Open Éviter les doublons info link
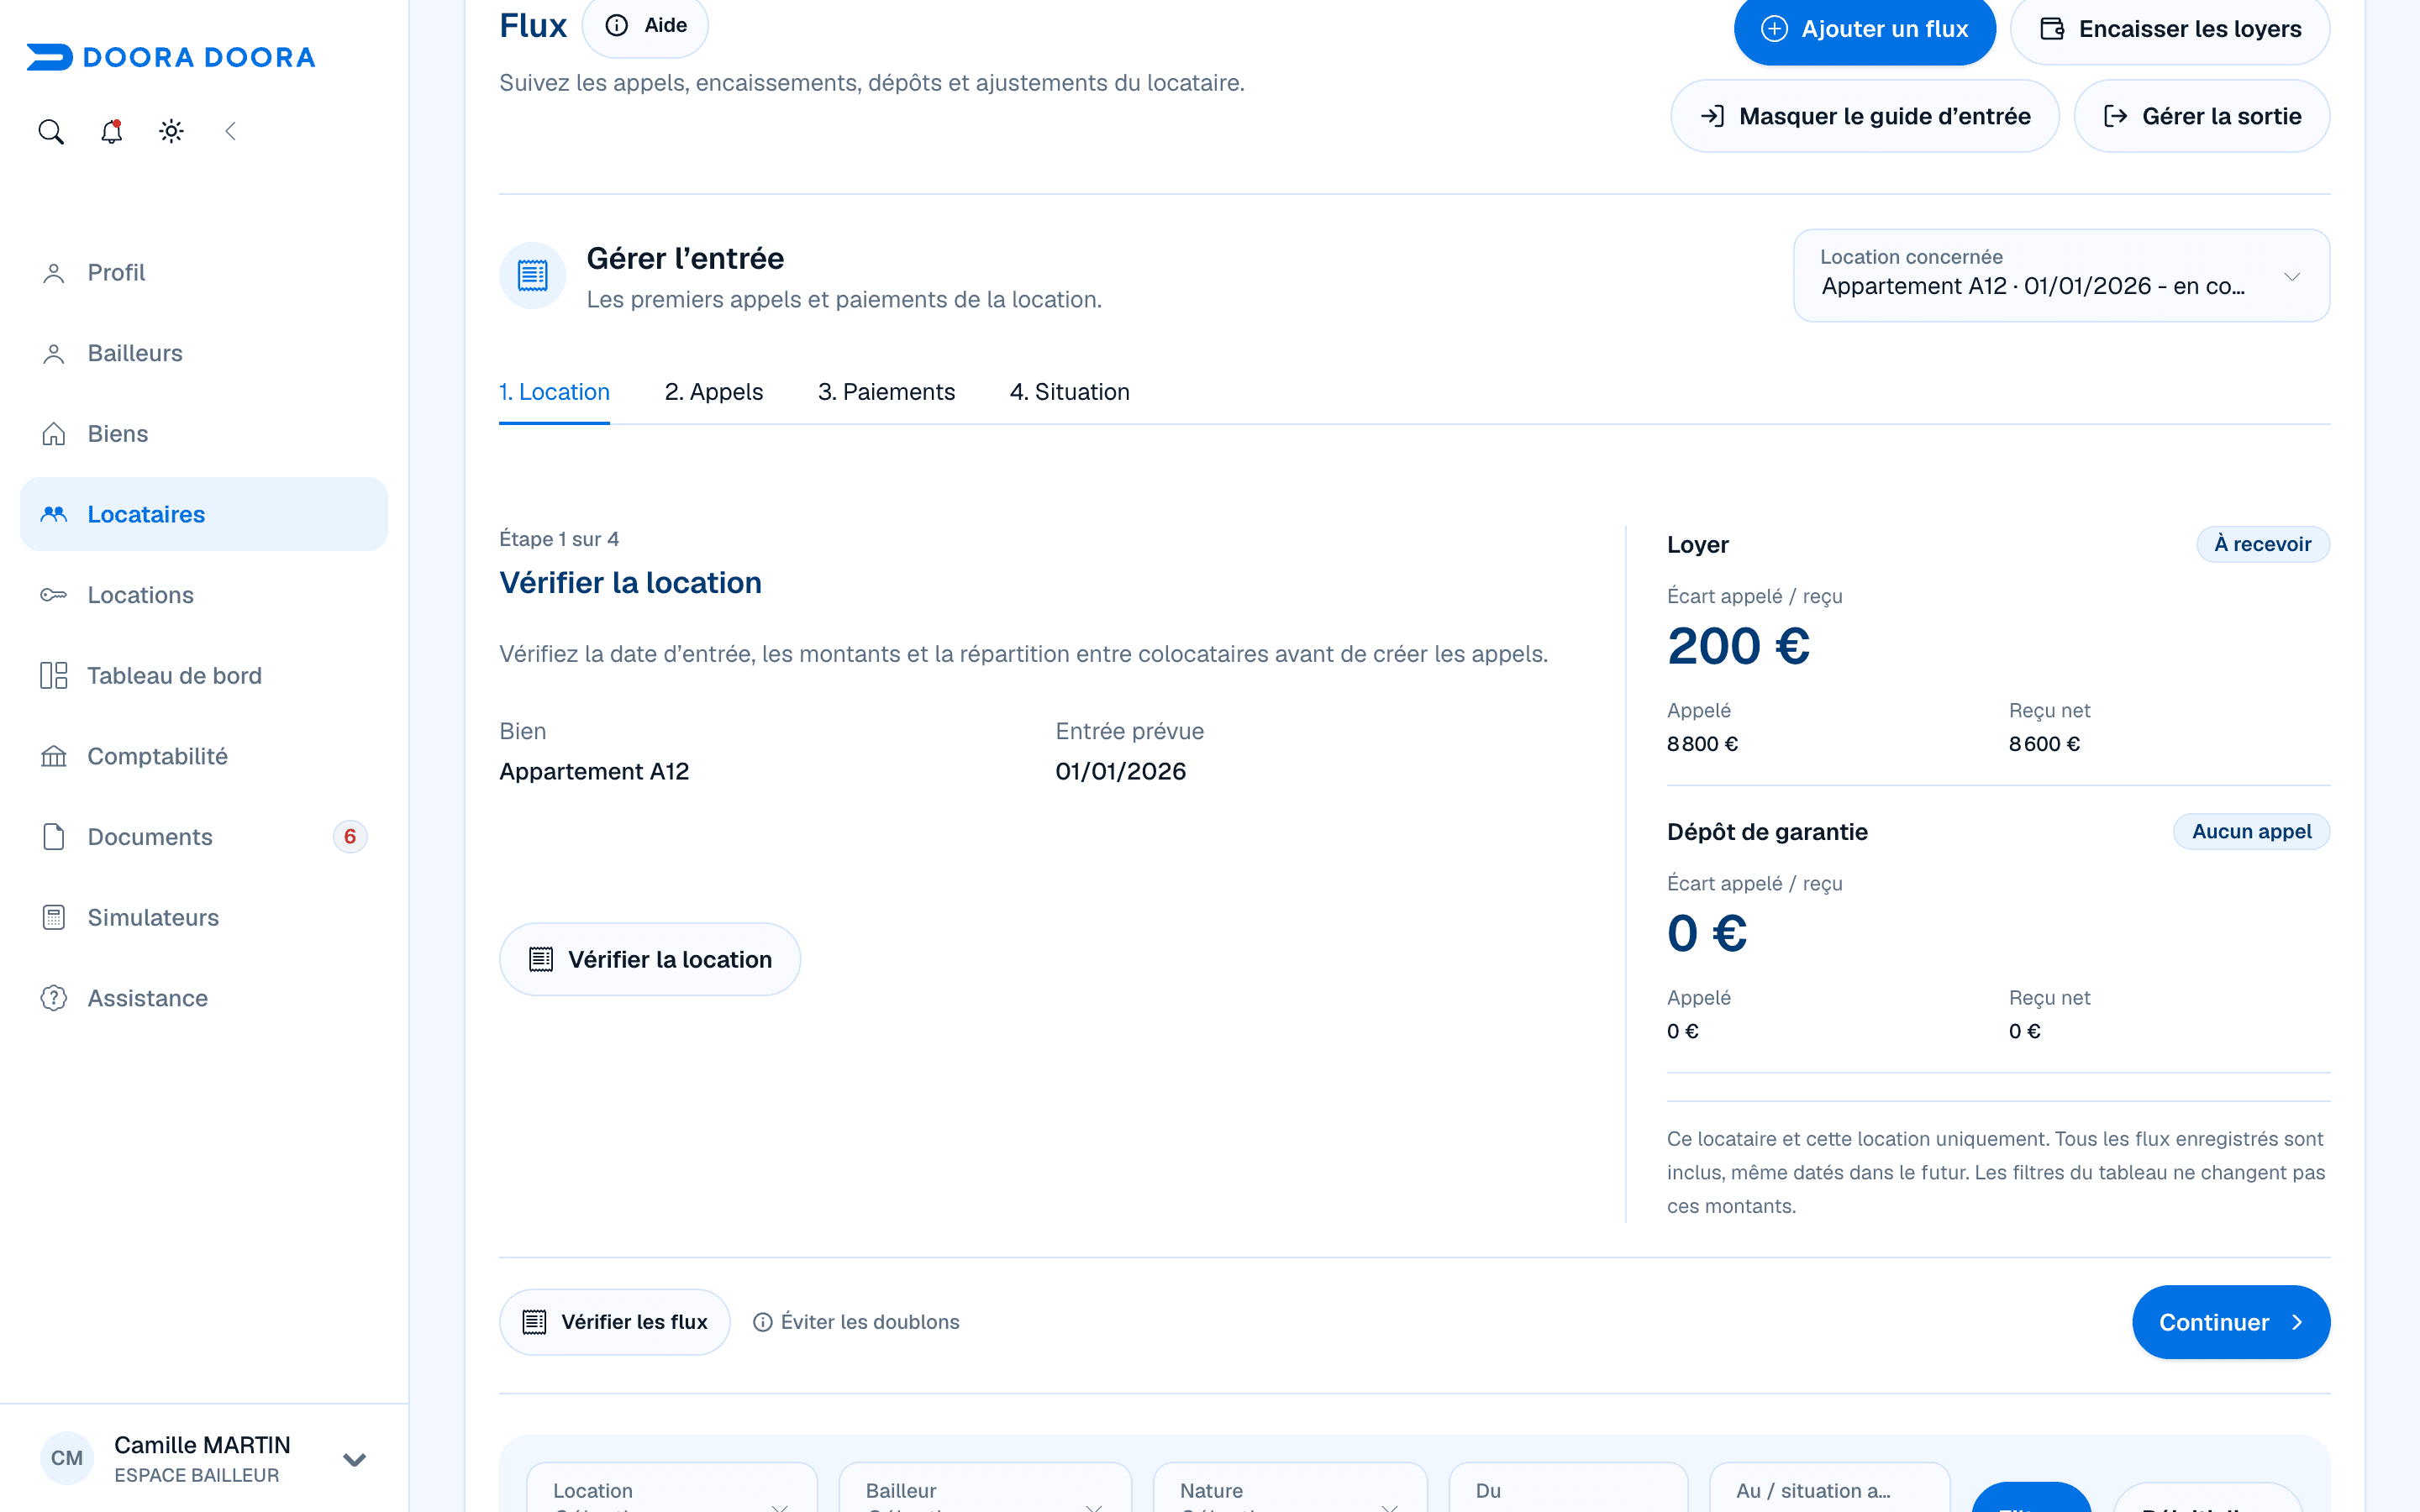Image resolution: width=2420 pixels, height=1512 pixels. [x=856, y=1322]
